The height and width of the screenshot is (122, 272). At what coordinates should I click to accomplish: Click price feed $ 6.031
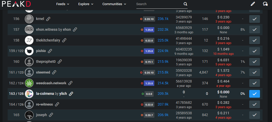click(x=223, y=60)
